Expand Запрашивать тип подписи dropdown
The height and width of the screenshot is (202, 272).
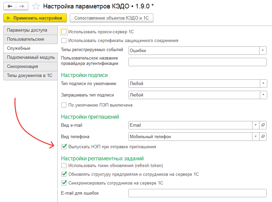263,95
